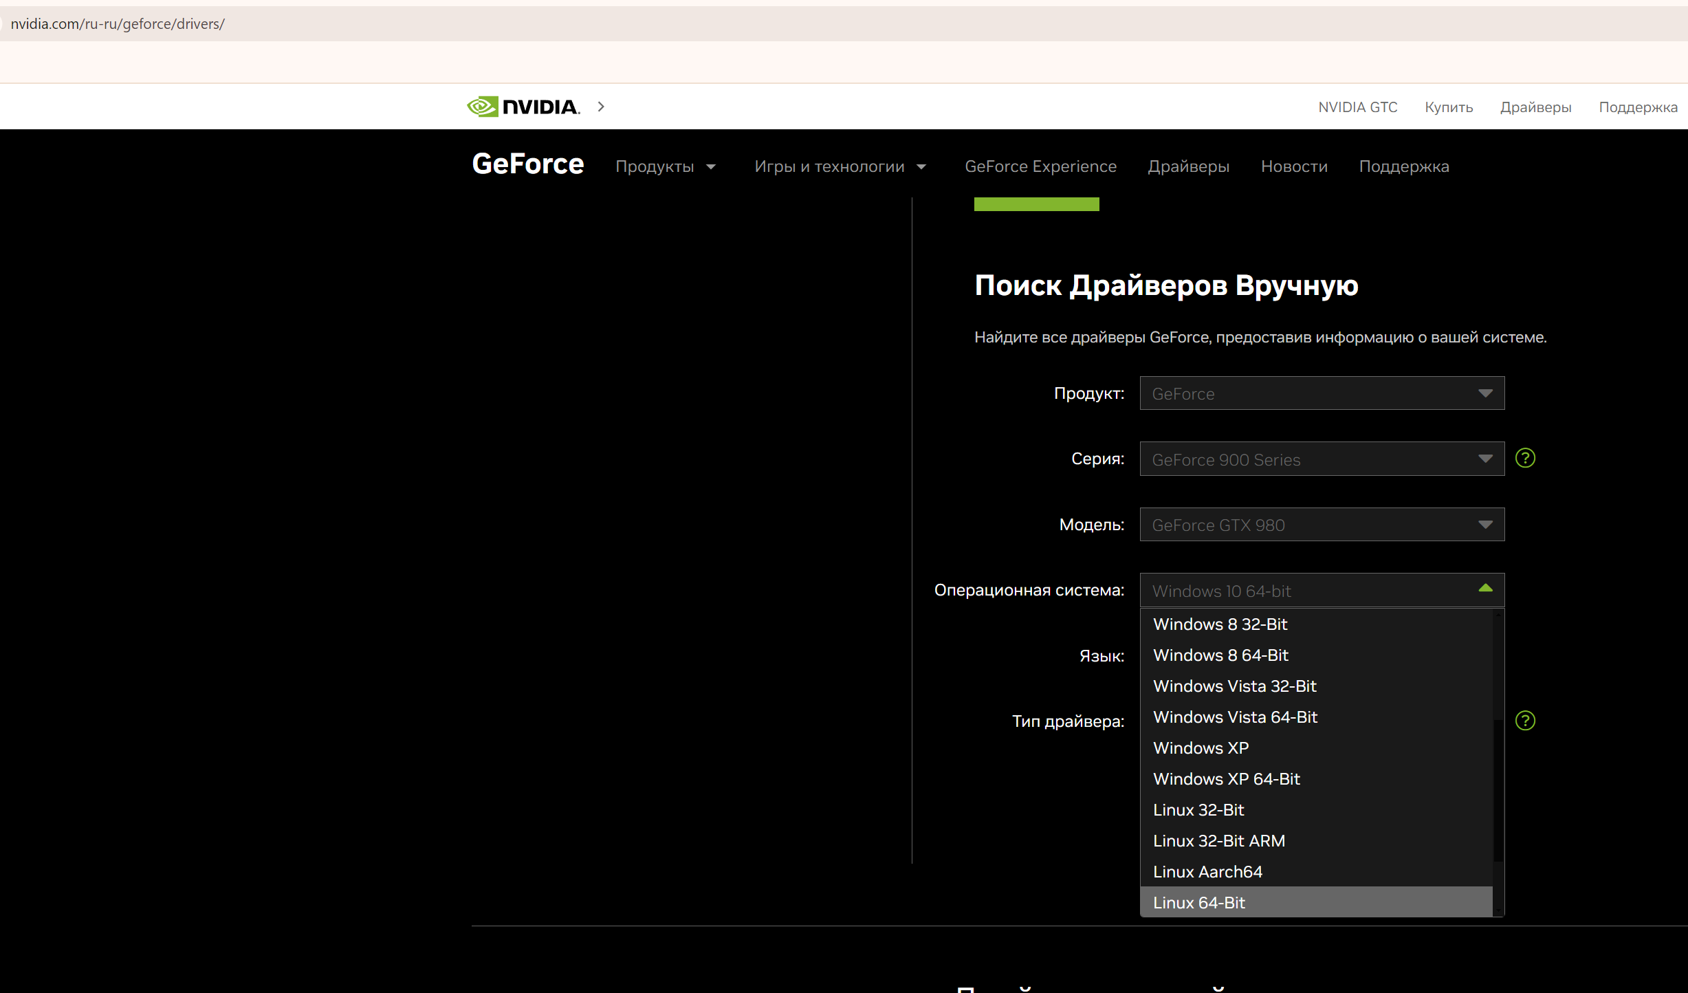Go to Новости in GeForce navigation
Viewport: 1688px width, 993px height.
[1294, 166]
